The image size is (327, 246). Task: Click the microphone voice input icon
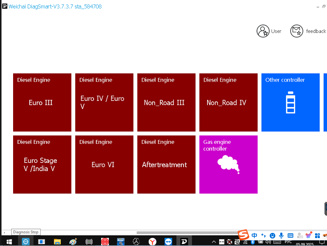pyautogui.click(x=281, y=236)
